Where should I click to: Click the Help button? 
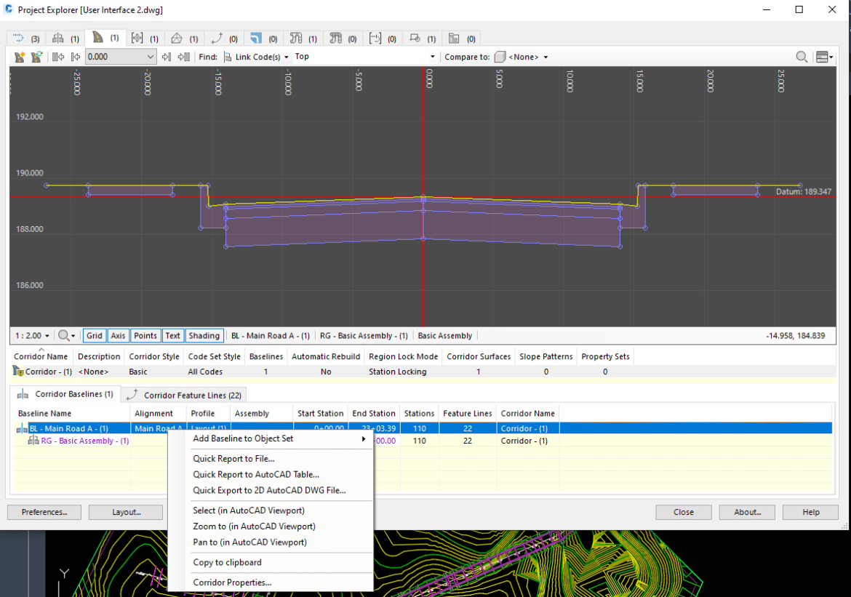[x=810, y=512]
